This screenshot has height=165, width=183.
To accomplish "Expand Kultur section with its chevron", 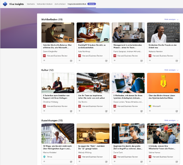I will point(178,70).
